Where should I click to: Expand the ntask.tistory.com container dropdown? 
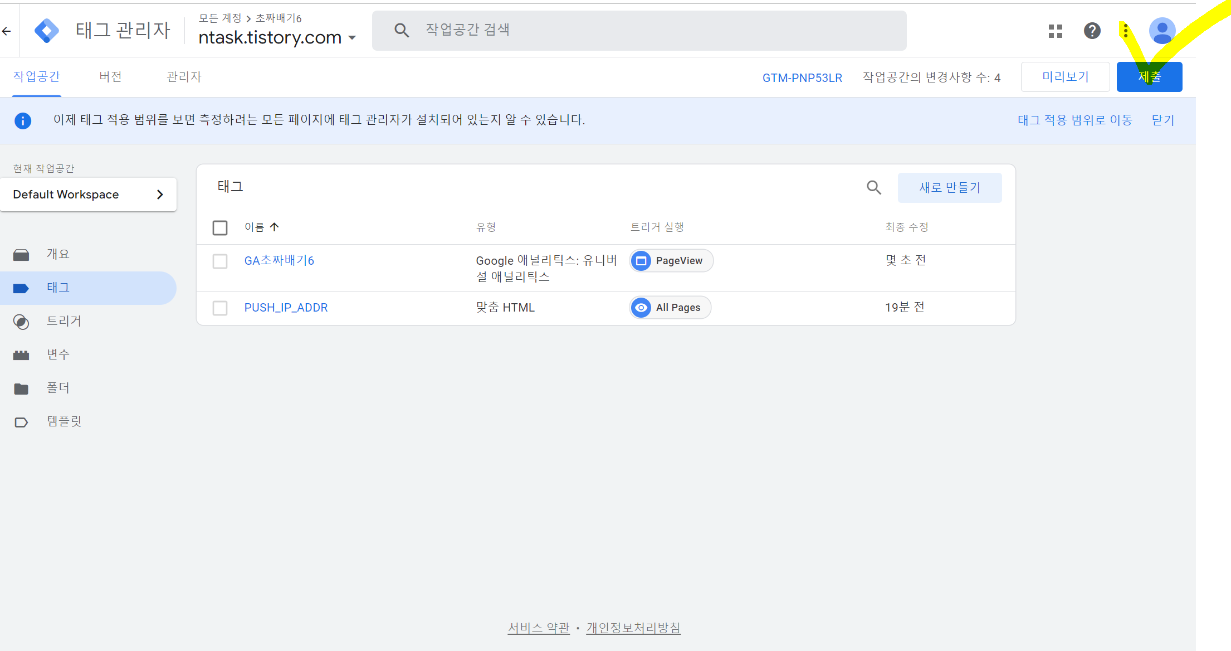(352, 38)
